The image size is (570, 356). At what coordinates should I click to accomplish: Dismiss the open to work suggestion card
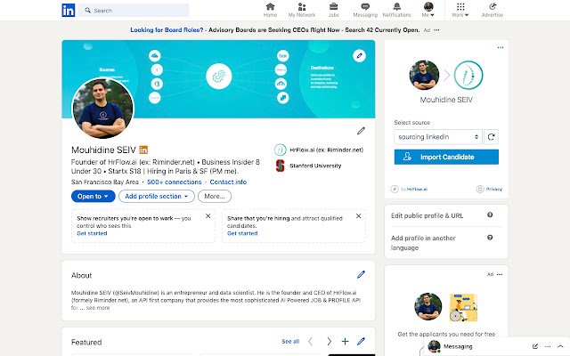(208, 216)
